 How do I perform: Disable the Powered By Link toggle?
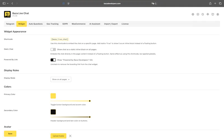53,60
